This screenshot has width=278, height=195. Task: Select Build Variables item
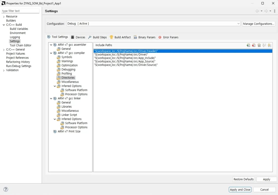click(19, 29)
